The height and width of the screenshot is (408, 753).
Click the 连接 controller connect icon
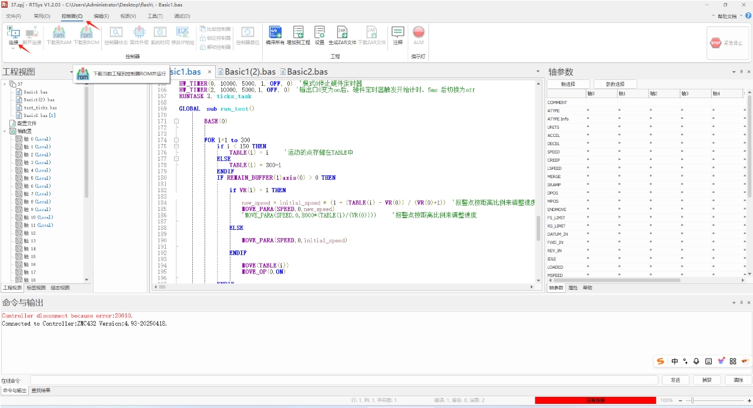click(x=14, y=33)
